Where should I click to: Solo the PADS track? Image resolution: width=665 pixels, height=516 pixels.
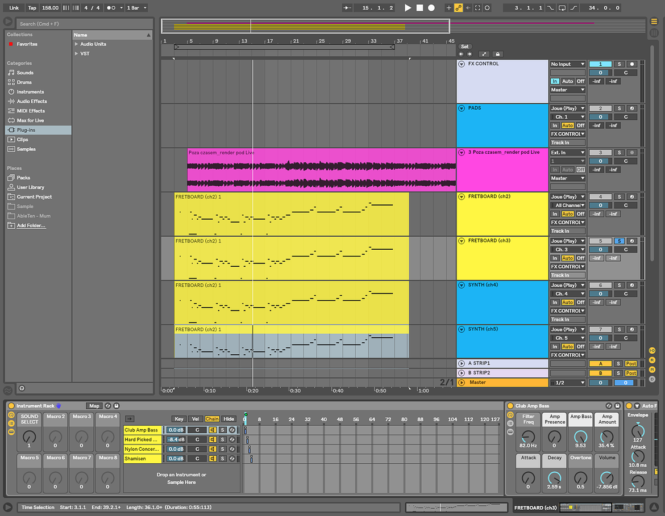[619, 108]
